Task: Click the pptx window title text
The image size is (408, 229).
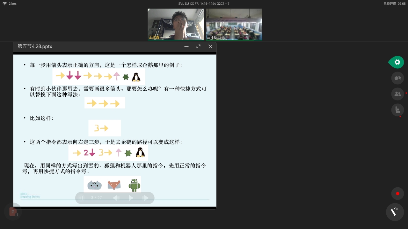Action: pos(35,46)
